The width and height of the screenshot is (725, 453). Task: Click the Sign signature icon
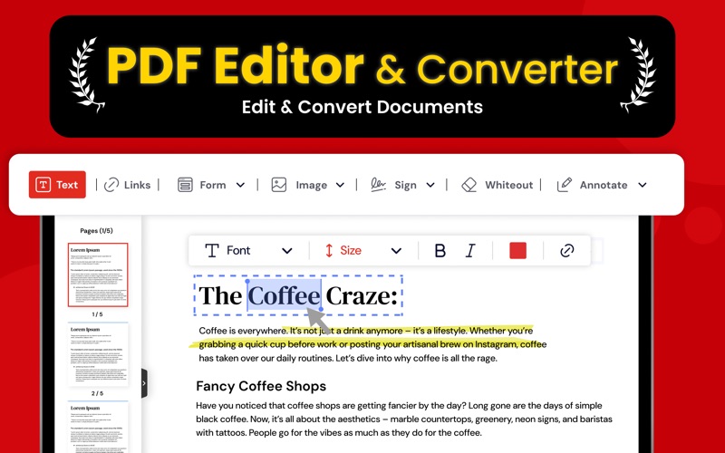[378, 185]
